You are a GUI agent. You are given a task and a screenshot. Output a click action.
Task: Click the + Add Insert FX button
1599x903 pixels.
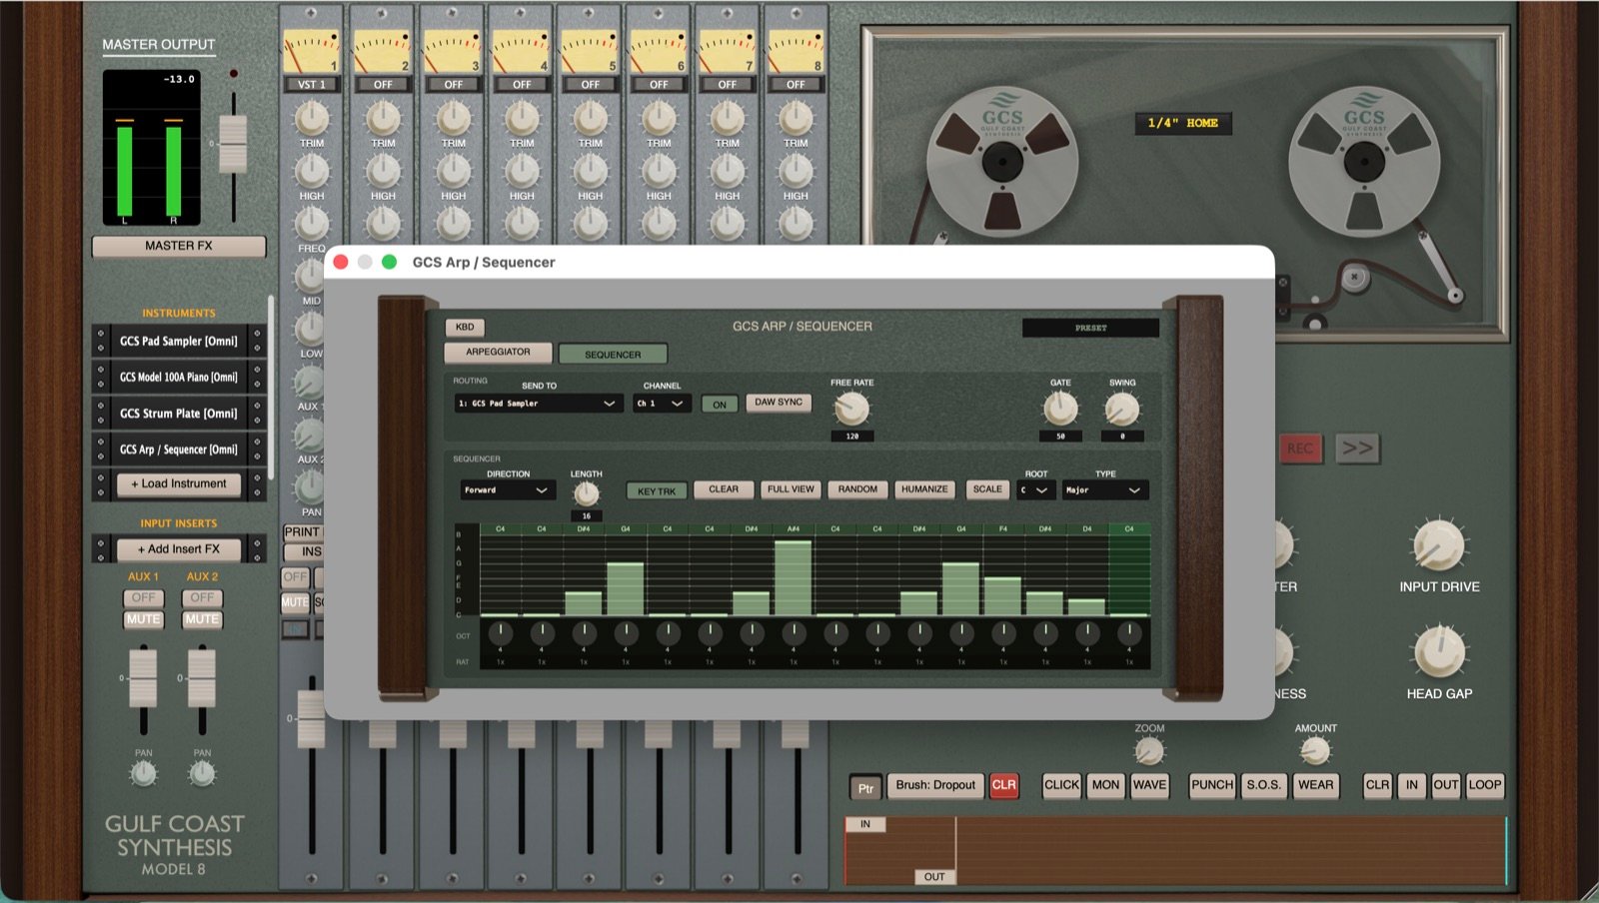[x=179, y=549]
